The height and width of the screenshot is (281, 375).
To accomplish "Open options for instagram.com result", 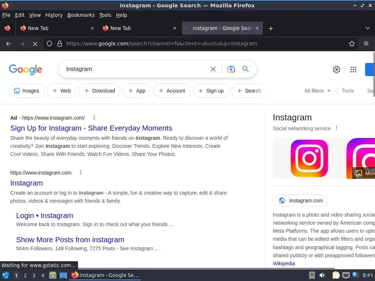I will [x=81, y=173].
